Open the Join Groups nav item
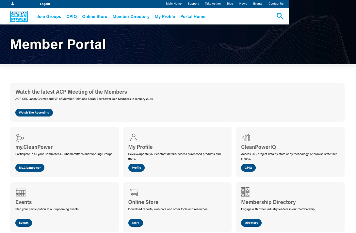The image size is (356, 233). pyautogui.click(x=49, y=17)
